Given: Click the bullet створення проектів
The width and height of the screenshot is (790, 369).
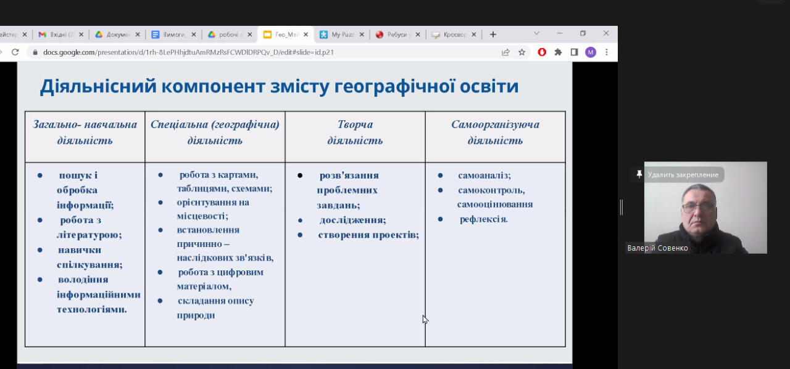Looking at the screenshot, I should click(368, 235).
